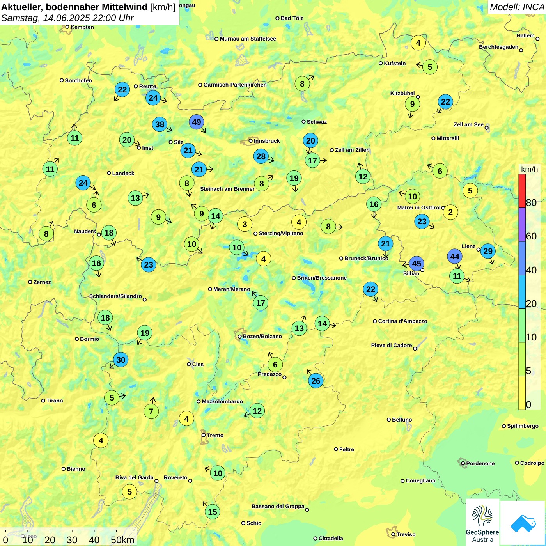546x546 pixels.
Task: Click the Kufstein city label
Action: tap(395, 63)
